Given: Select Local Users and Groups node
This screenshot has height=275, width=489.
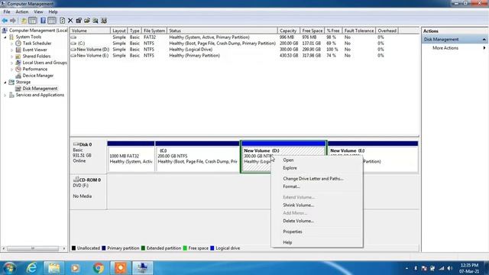Looking at the screenshot, I should coord(44,63).
